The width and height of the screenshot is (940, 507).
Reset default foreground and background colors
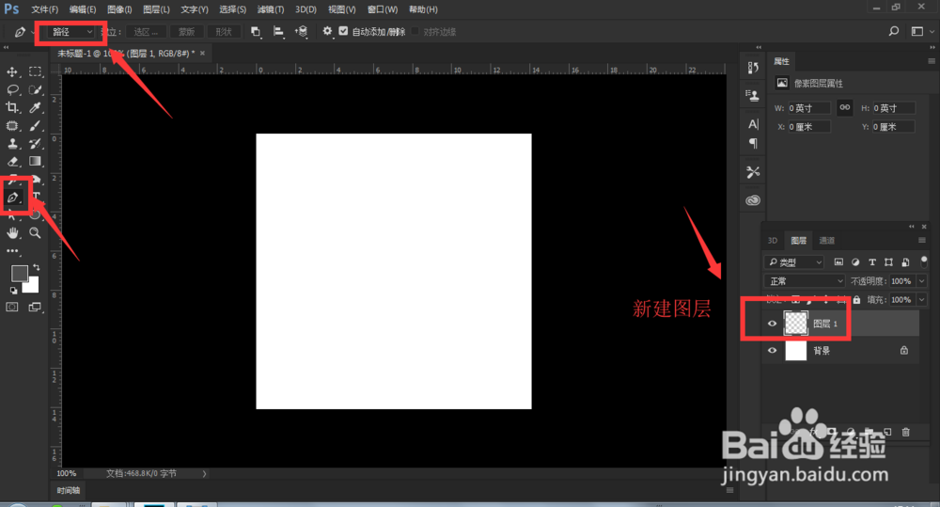13,291
